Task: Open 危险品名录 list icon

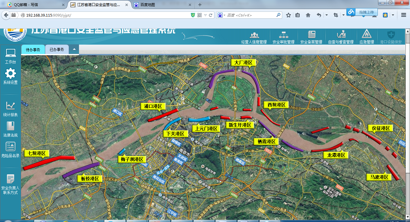Action: (x=10, y=147)
